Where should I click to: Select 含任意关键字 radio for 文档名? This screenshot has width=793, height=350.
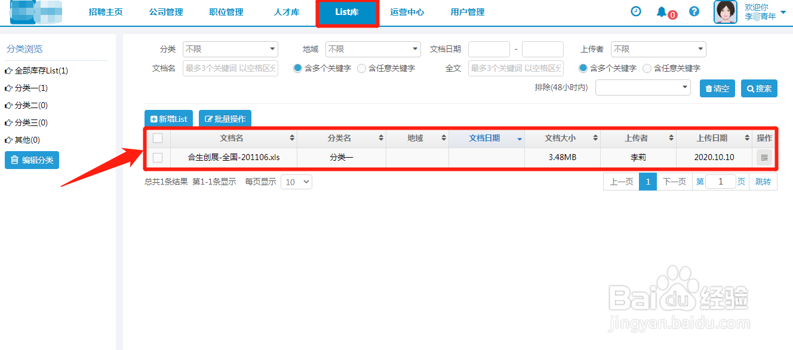[361, 68]
